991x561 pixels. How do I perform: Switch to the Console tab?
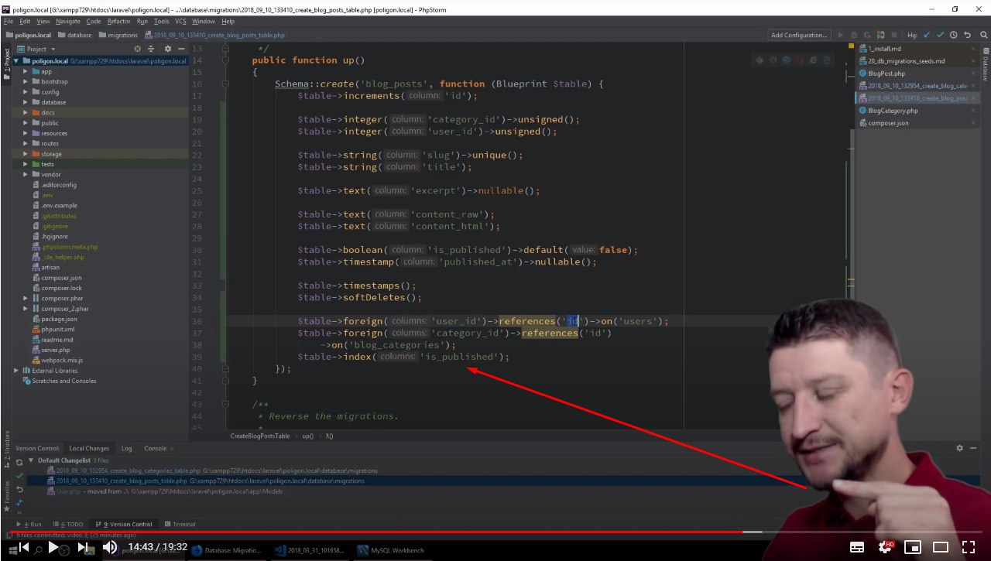click(155, 448)
